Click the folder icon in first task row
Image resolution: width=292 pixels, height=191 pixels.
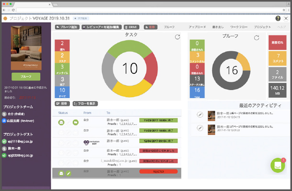point(76,123)
